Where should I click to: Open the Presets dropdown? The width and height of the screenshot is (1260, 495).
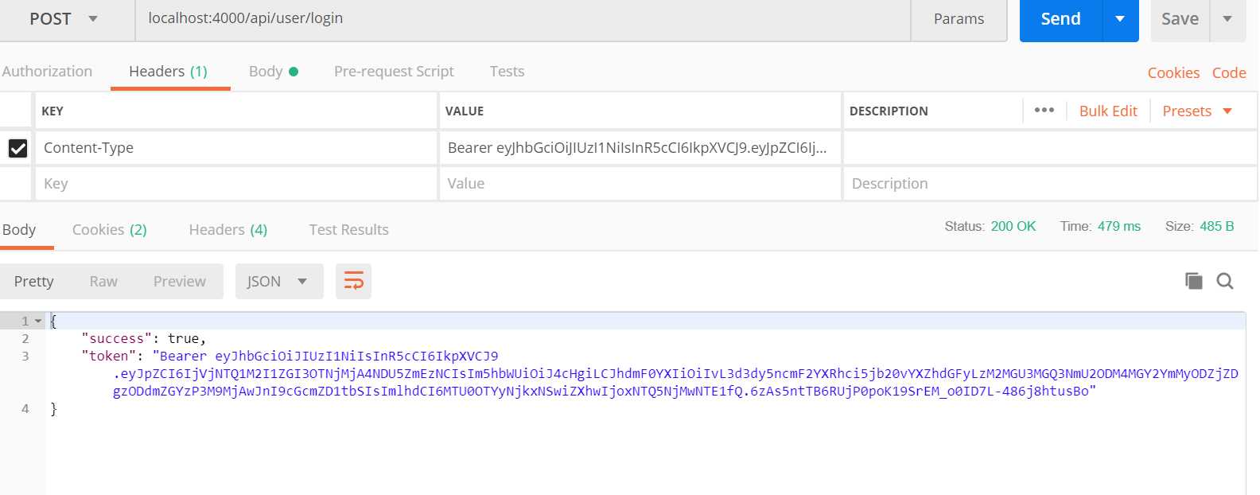pos(1197,111)
